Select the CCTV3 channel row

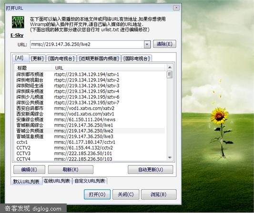[90, 153]
